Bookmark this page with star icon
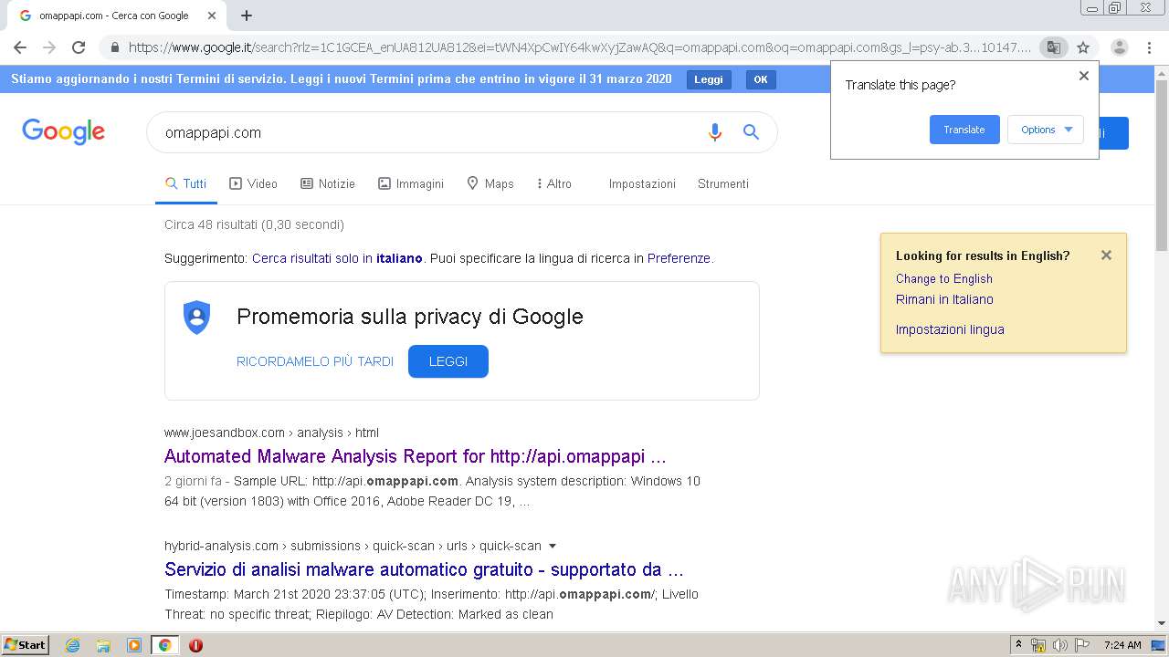The image size is (1169, 657). pyautogui.click(x=1083, y=47)
